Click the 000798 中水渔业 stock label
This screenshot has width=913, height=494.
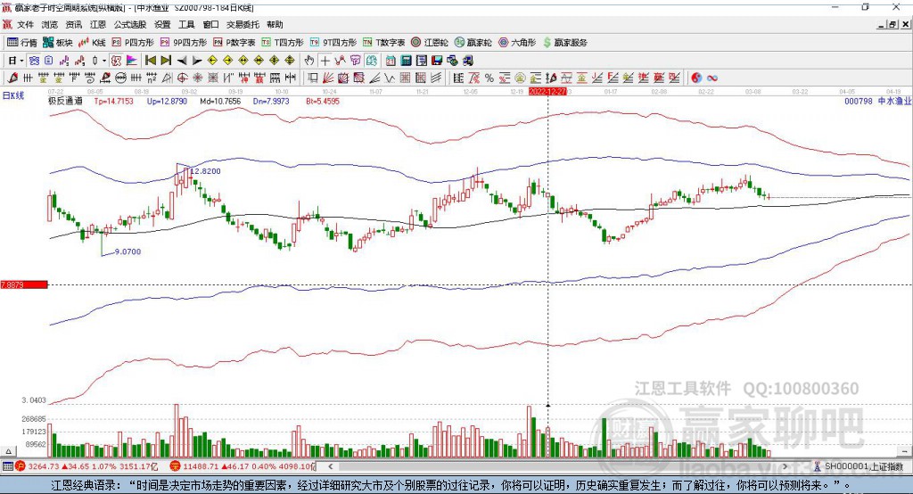[x=878, y=101]
